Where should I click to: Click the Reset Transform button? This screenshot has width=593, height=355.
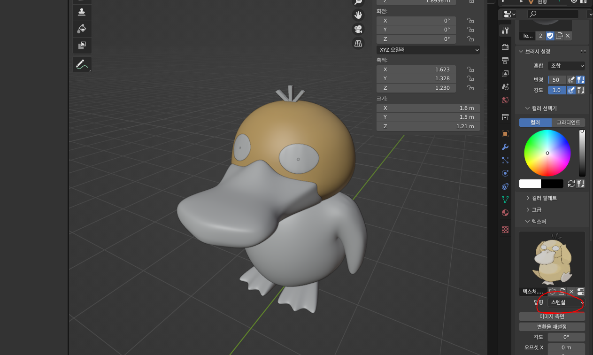tap(552, 327)
